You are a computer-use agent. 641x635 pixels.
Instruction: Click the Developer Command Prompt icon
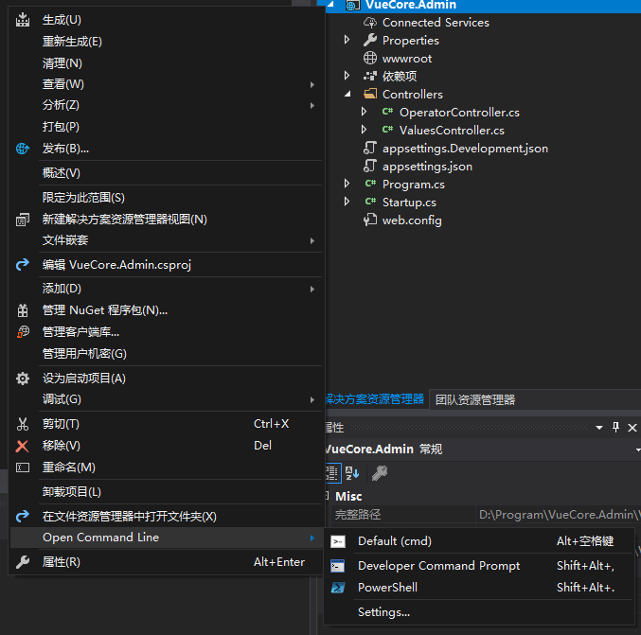(x=338, y=566)
